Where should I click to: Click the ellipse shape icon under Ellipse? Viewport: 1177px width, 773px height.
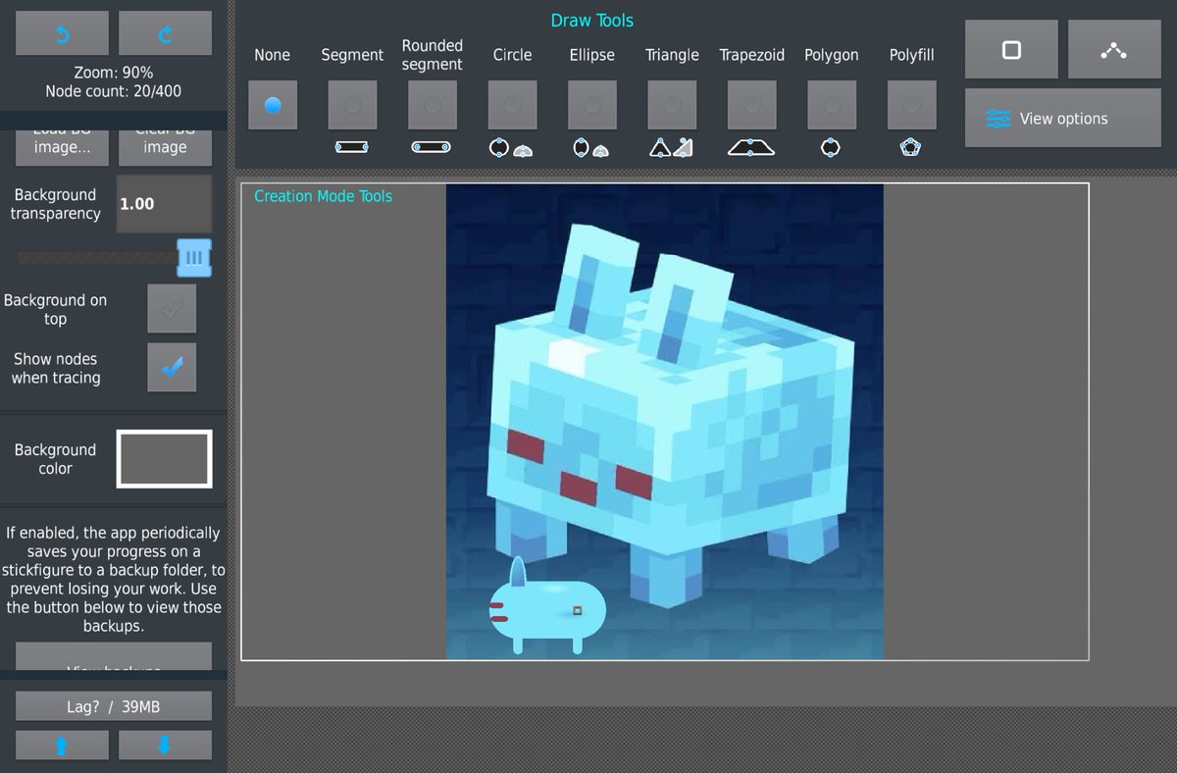pyautogui.click(x=590, y=148)
